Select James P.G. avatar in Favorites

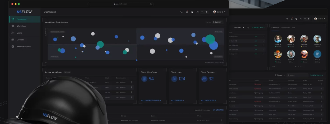pos(317,39)
